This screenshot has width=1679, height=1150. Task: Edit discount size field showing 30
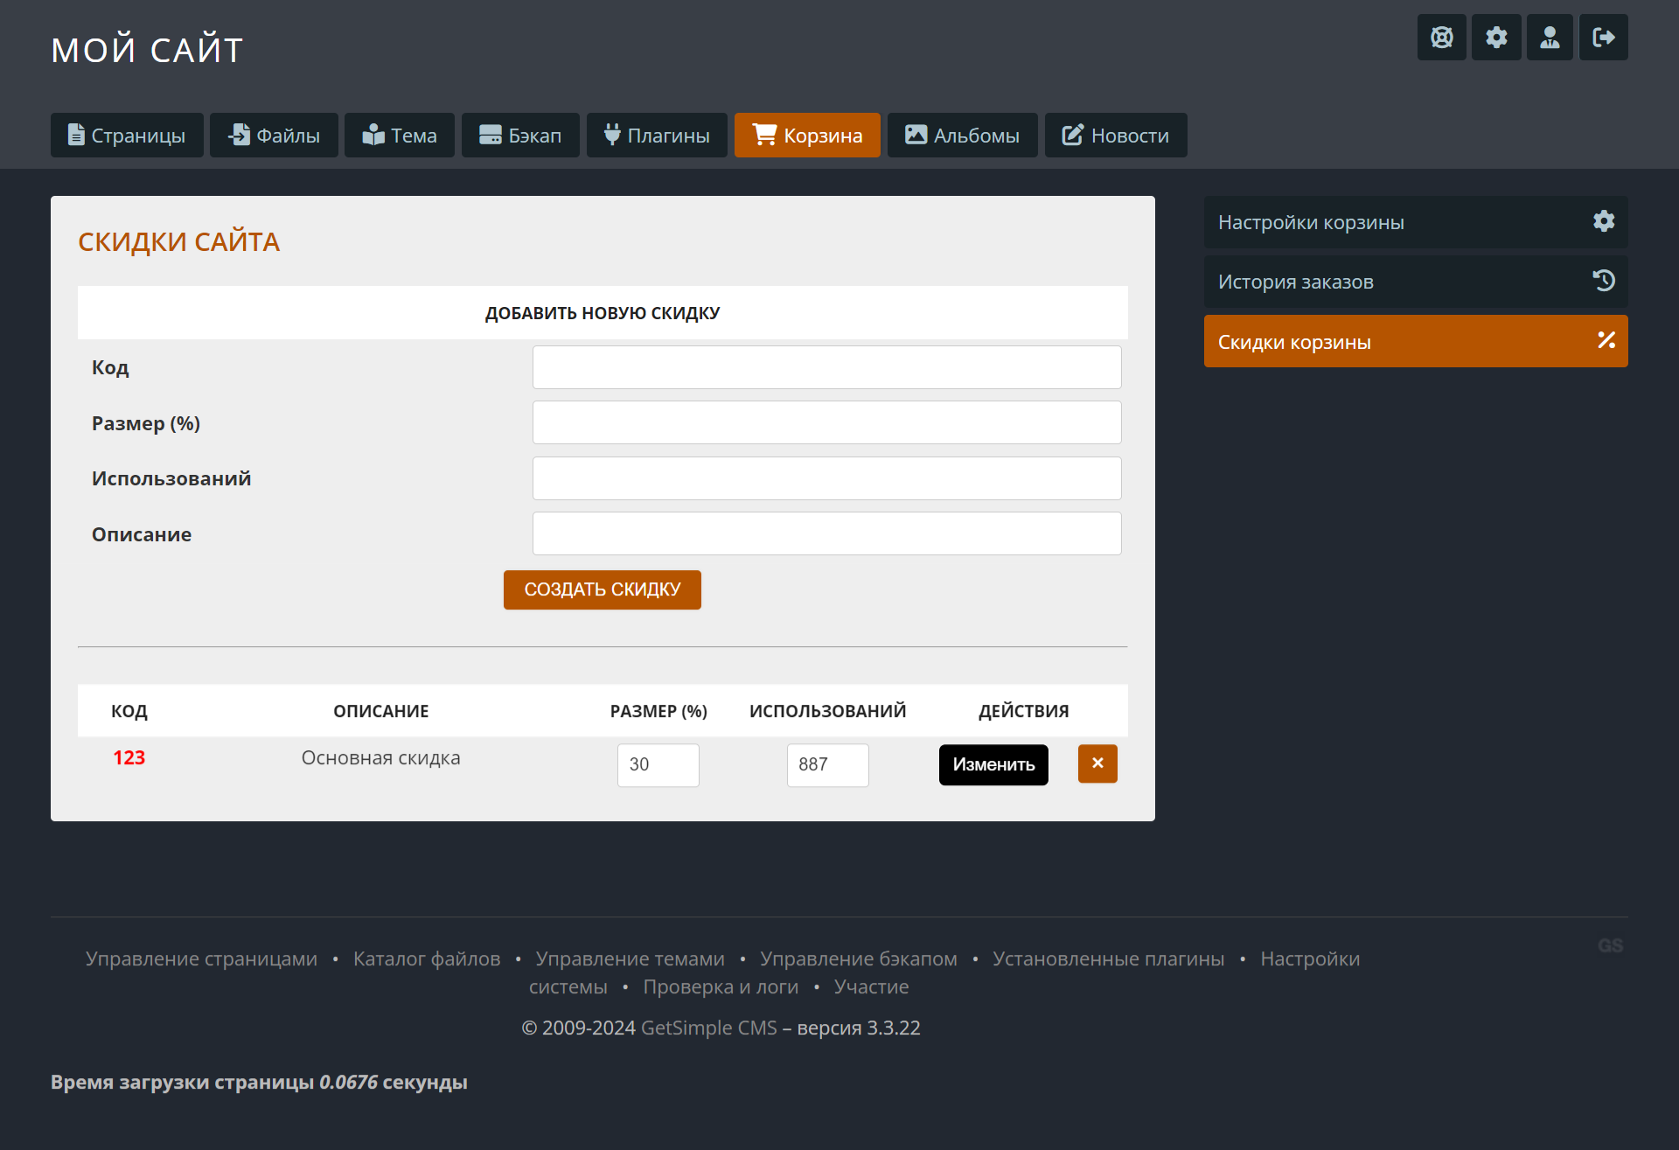tap(658, 765)
